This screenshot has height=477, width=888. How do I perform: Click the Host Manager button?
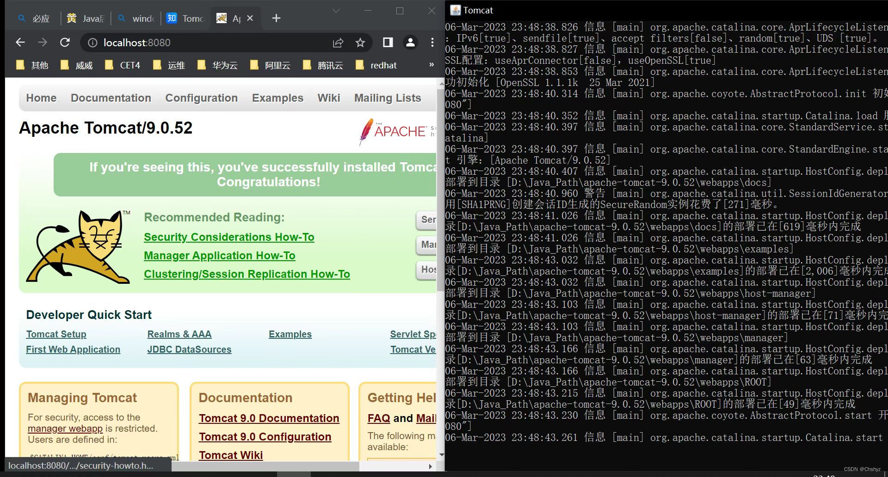(x=426, y=269)
